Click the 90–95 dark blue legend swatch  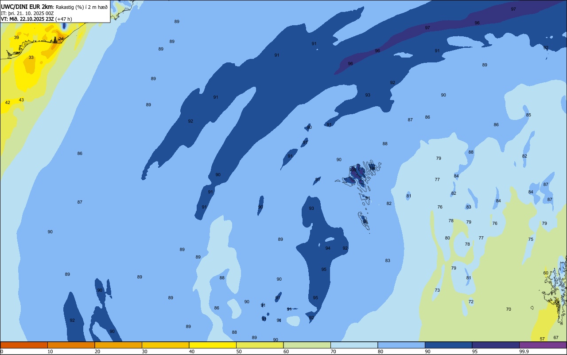(448, 345)
